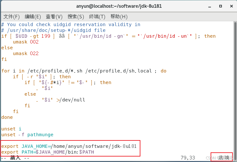Click the lone 'else' line below umask 002
This screenshot has width=237, height=162.
click(x=7, y=48)
